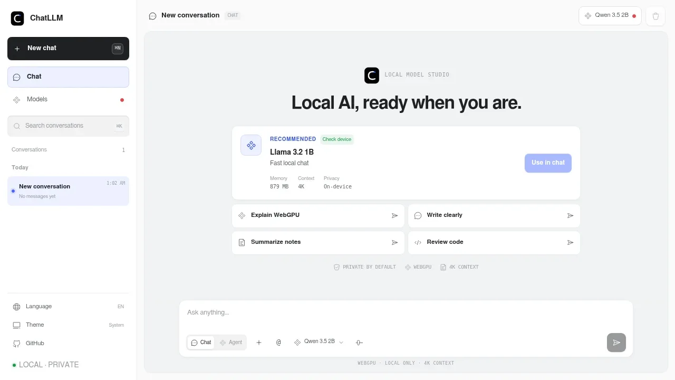Click the conversation bubble icon in header
The height and width of the screenshot is (380, 675).
click(153, 16)
